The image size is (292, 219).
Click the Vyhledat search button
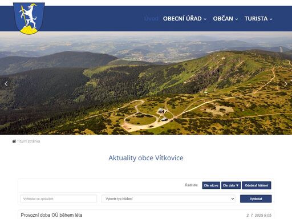(x=255, y=199)
